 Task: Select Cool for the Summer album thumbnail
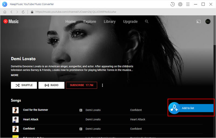(15, 110)
